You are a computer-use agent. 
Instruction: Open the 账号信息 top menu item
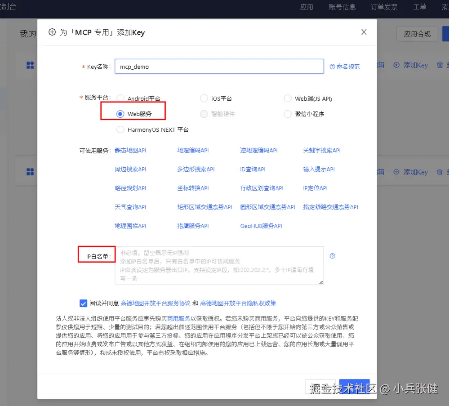342,7
